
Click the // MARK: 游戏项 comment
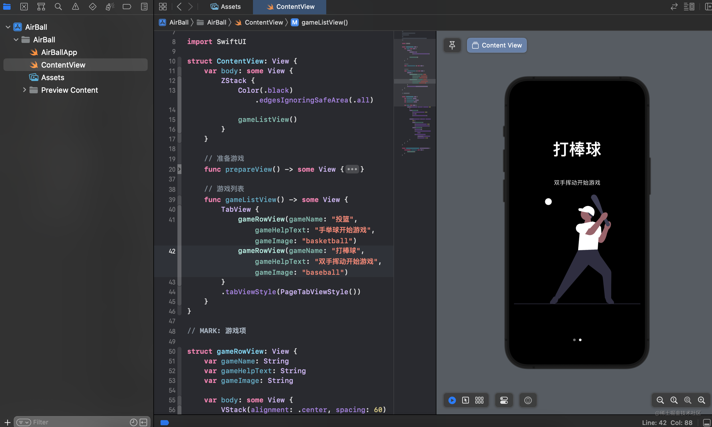216,331
